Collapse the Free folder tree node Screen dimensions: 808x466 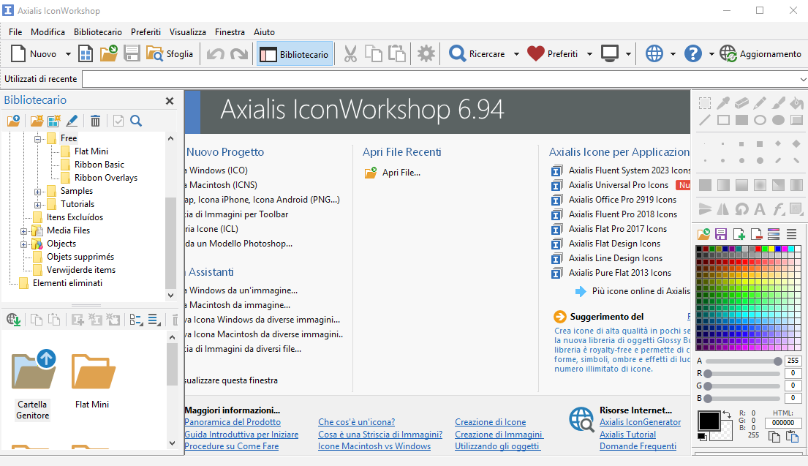tap(37, 139)
